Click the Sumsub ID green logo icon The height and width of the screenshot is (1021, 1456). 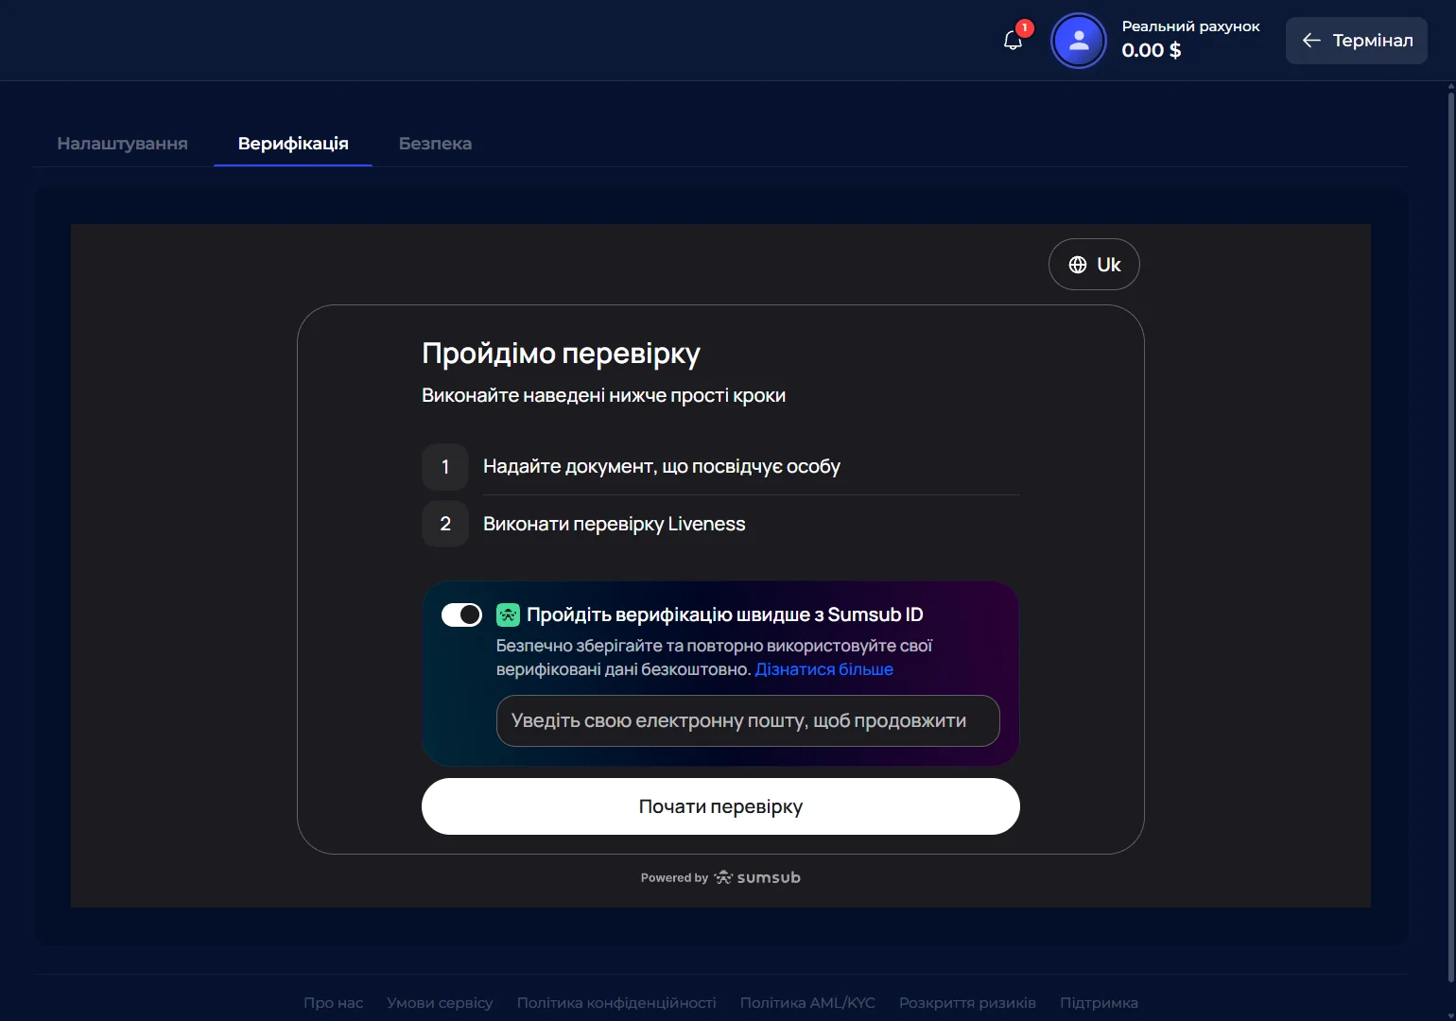(x=508, y=614)
